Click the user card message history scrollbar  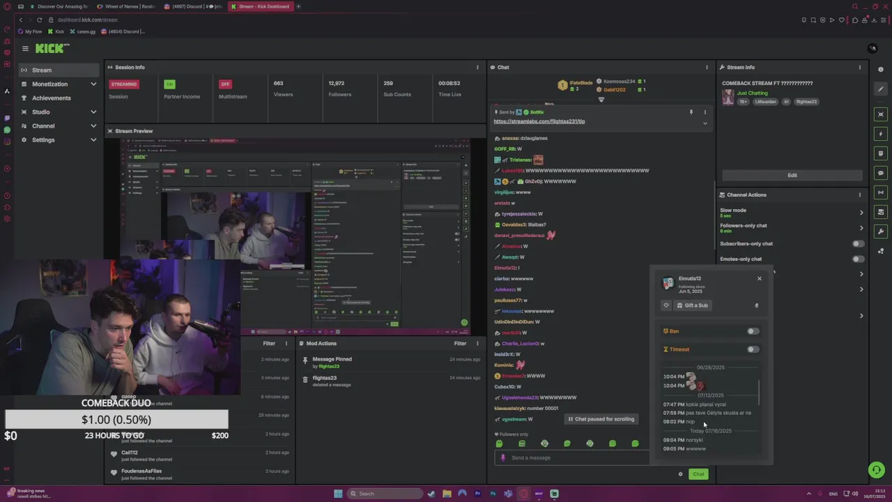[758, 393]
